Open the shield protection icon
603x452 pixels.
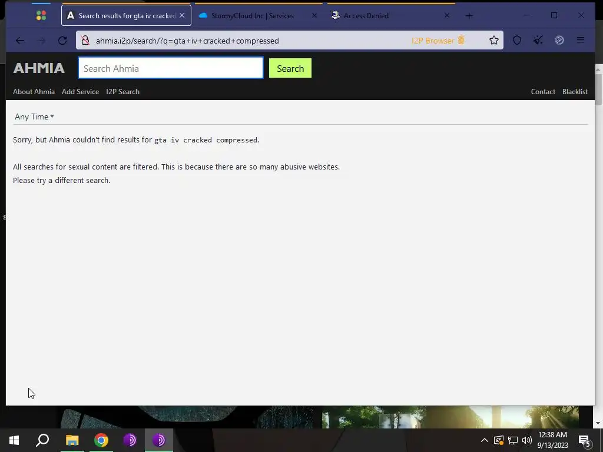[517, 40]
